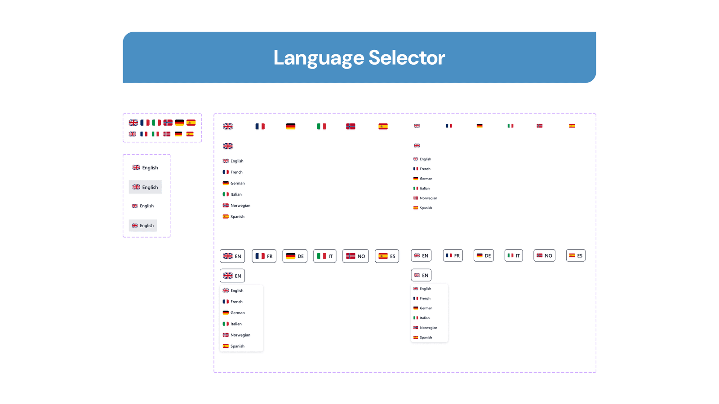
Task: Select the small plain English item in left panel
Action: pos(143,206)
